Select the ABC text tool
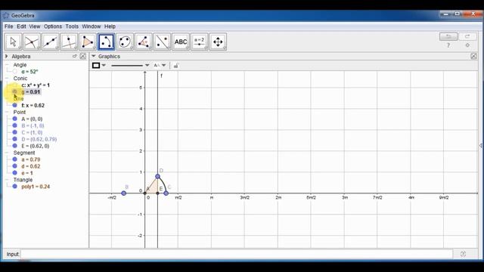This screenshot has height=272, width=484. [x=181, y=42]
